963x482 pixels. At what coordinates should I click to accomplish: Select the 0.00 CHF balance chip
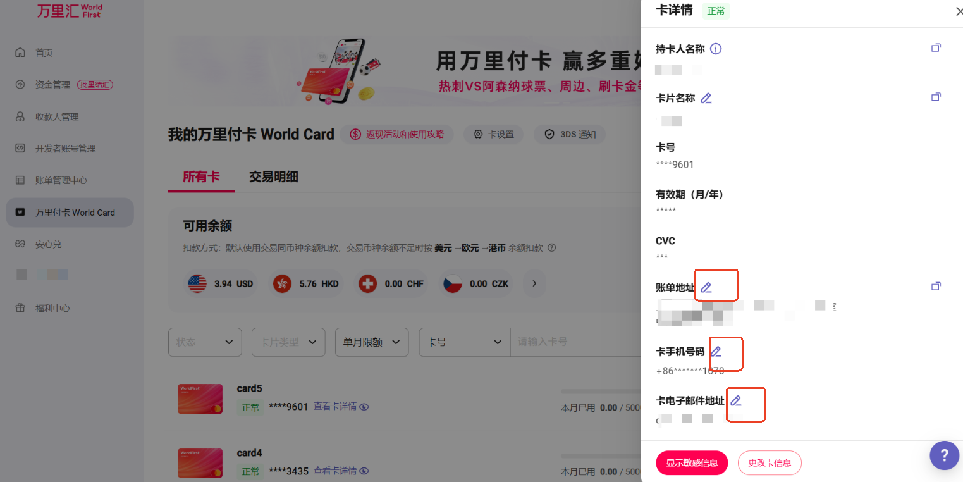(391, 284)
